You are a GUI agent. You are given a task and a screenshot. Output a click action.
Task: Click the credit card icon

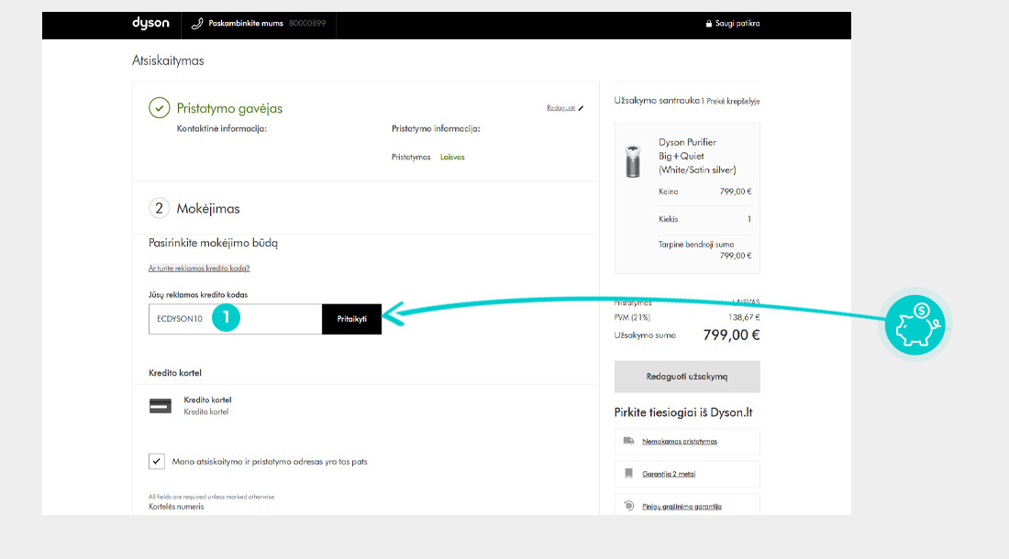point(161,406)
